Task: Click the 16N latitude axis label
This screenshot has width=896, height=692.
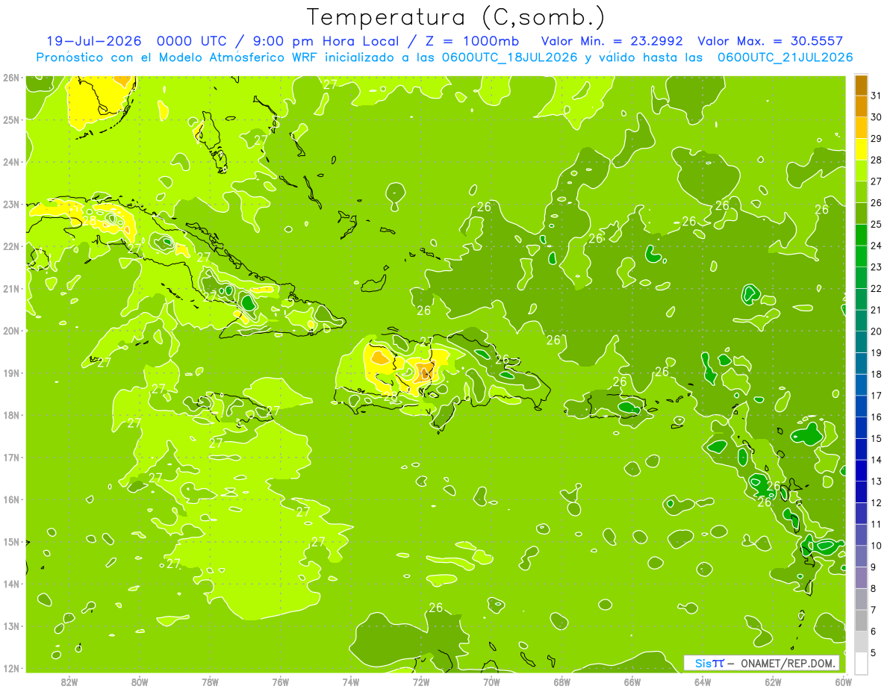Action: click(x=10, y=499)
